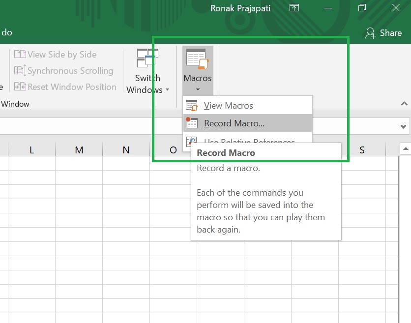Click the Reset Window Position icon
Image resolution: width=411 pixels, height=323 pixels.
tap(21, 87)
